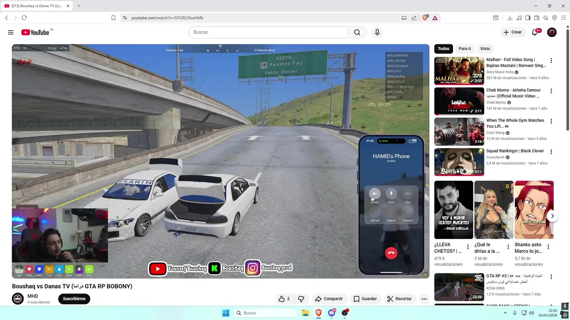Bookmark this page in the address bar
570x320 pixels.
113,18
